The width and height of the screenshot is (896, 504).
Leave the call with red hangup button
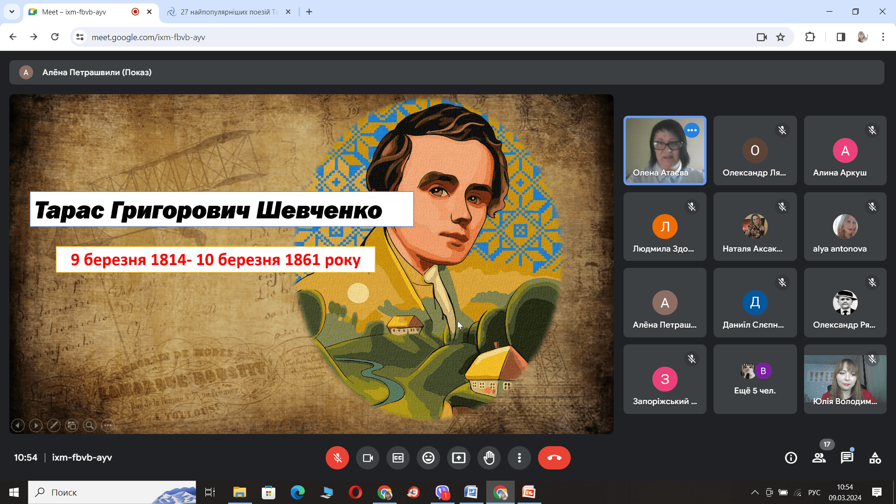(x=554, y=458)
